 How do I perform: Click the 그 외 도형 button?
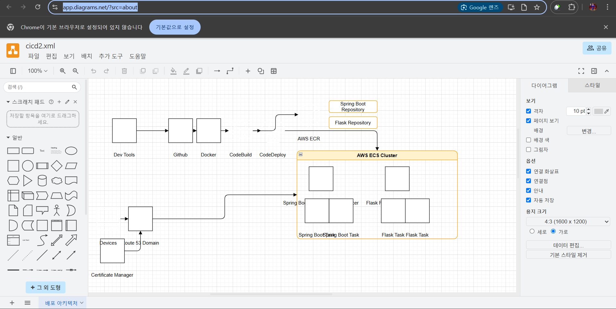pos(46,287)
